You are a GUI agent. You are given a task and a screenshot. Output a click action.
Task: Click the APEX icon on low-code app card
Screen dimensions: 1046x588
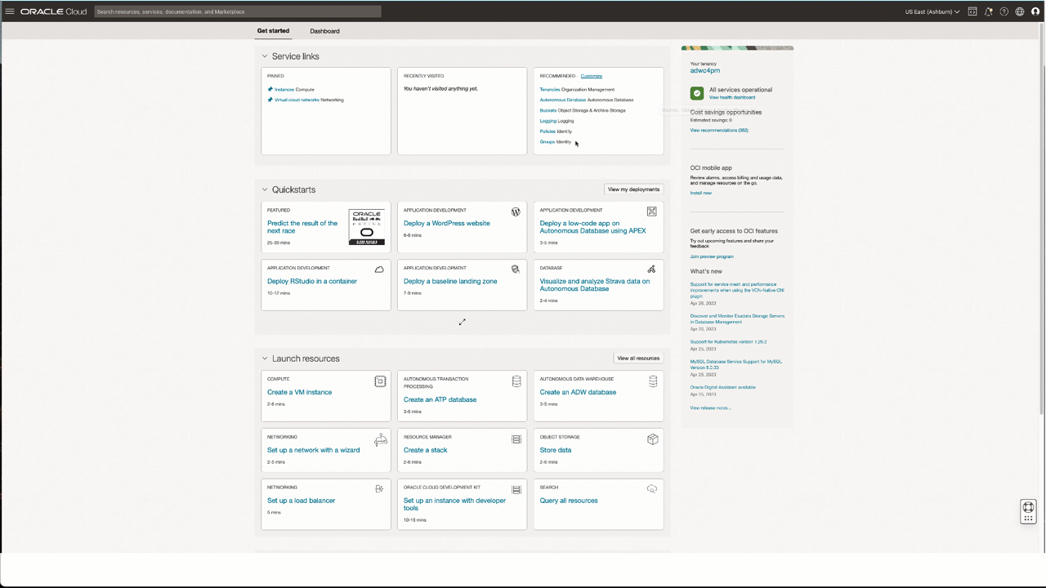click(651, 212)
